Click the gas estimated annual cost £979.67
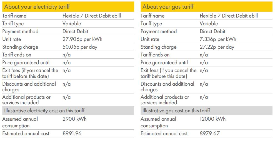The image size is (275, 141). point(209,133)
